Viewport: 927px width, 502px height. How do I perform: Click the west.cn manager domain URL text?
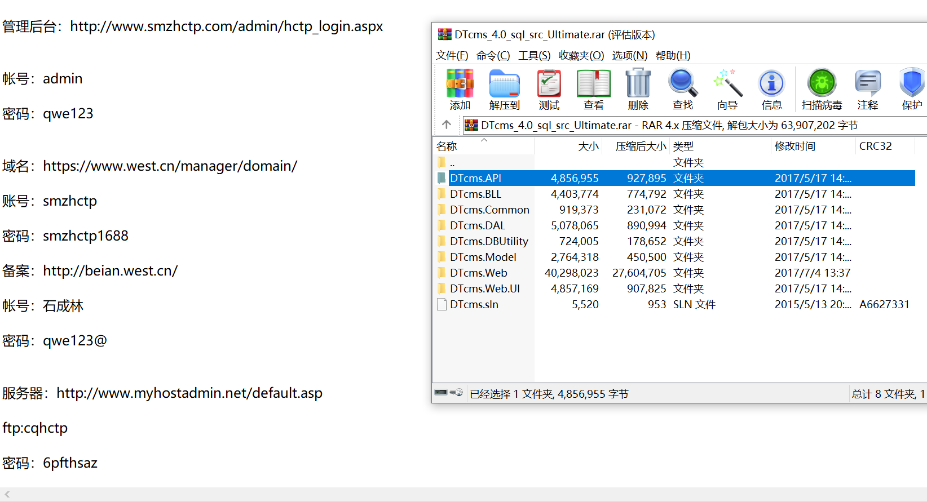pyautogui.click(x=170, y=166)
